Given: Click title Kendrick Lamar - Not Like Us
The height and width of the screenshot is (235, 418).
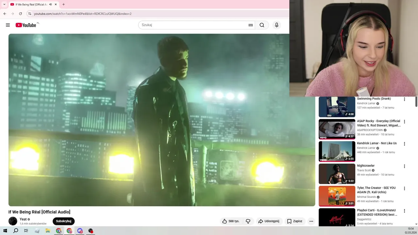Looking at the screenshot, I should pyautogui.click(x=377, y=143).
